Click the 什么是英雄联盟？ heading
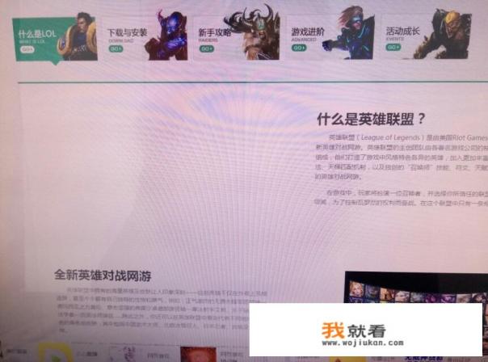This screenshot has width=488, height=362. pyautogui.click(x=371, y=119)
